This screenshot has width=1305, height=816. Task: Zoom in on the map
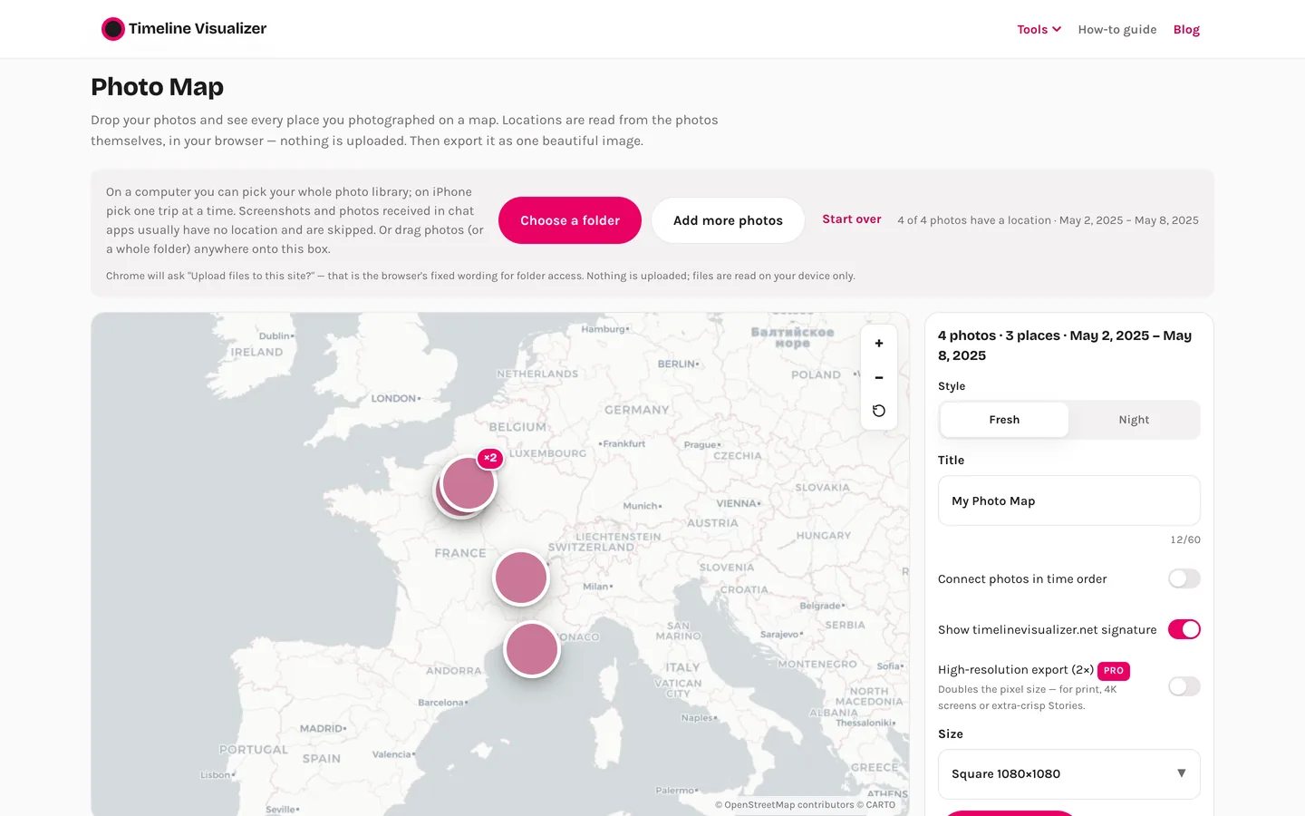click(879, 344)
